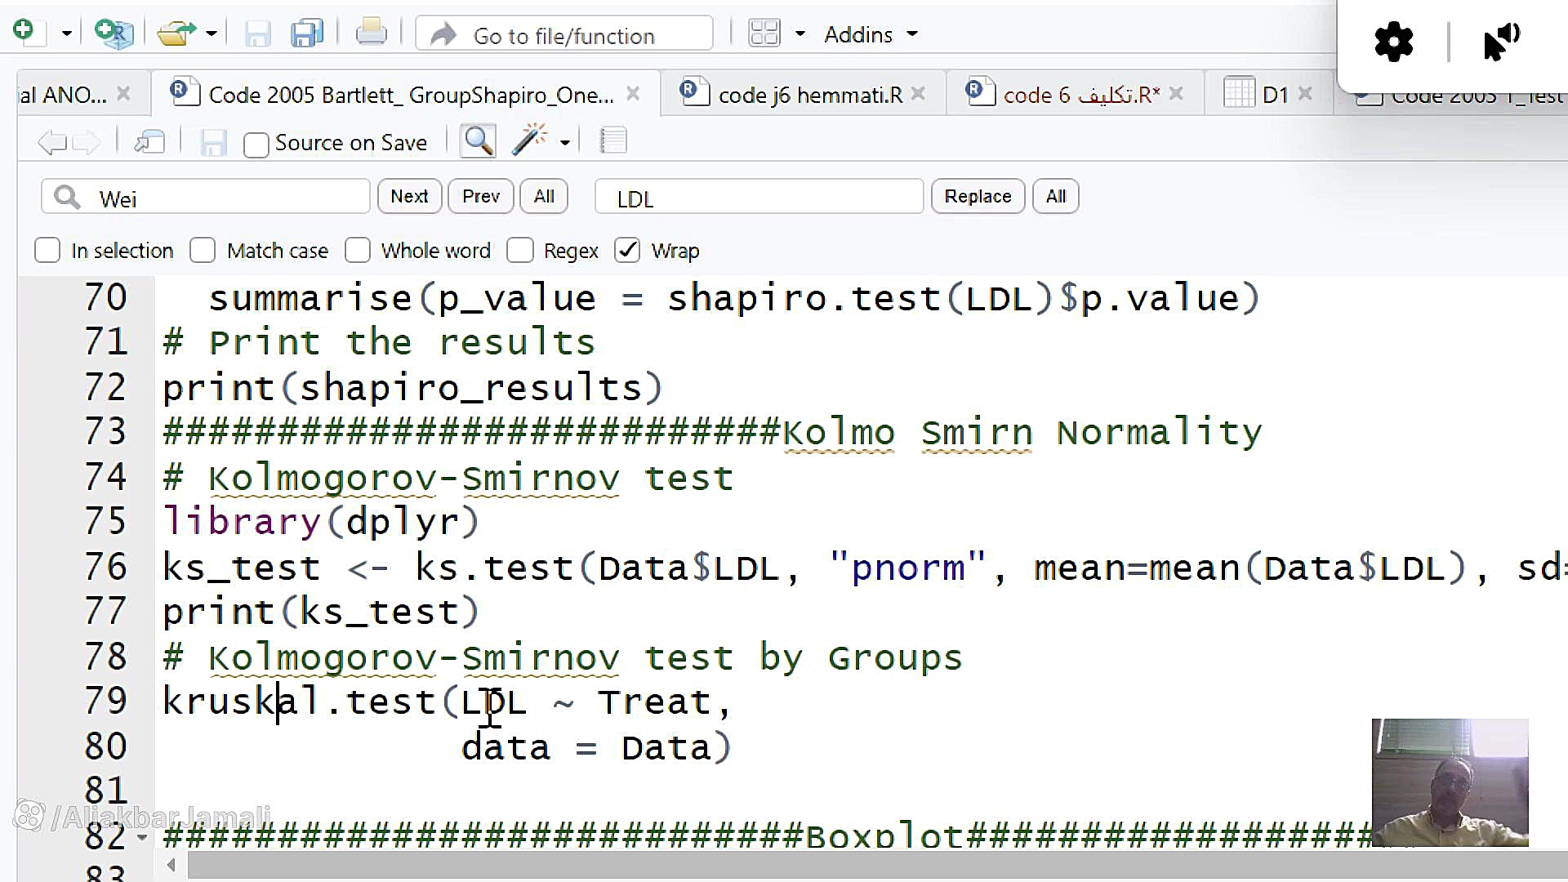Check the Match case option
Image resolution: width=1568 pixels, height=882 pixels.
click(x=203, y=251)
